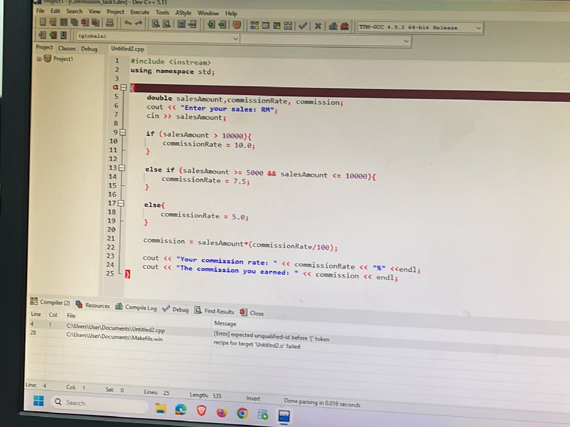Abort compilation using the red X toolbar icon

click(318, 26)
